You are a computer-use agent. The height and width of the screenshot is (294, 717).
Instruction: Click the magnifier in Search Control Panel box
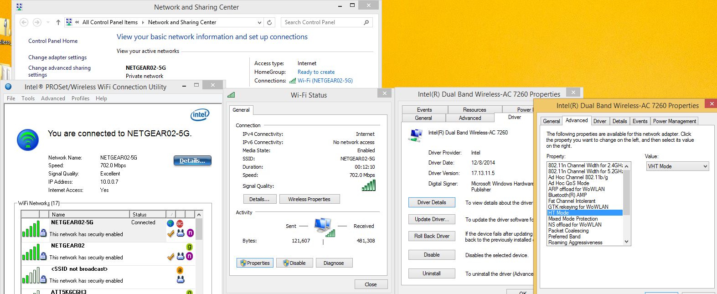point(366,22)
